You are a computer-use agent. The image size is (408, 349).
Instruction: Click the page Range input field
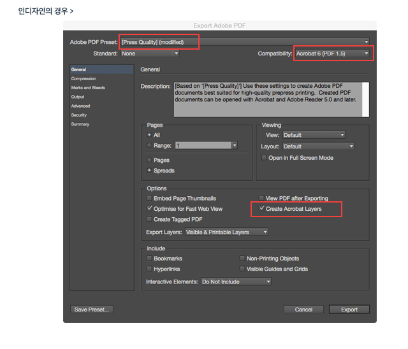point(203,145)
